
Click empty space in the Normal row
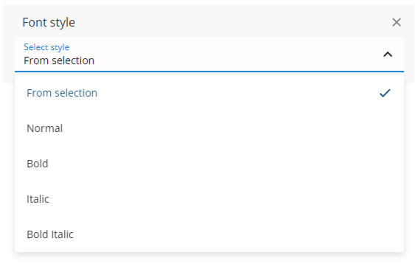click(x=212, y=128)
